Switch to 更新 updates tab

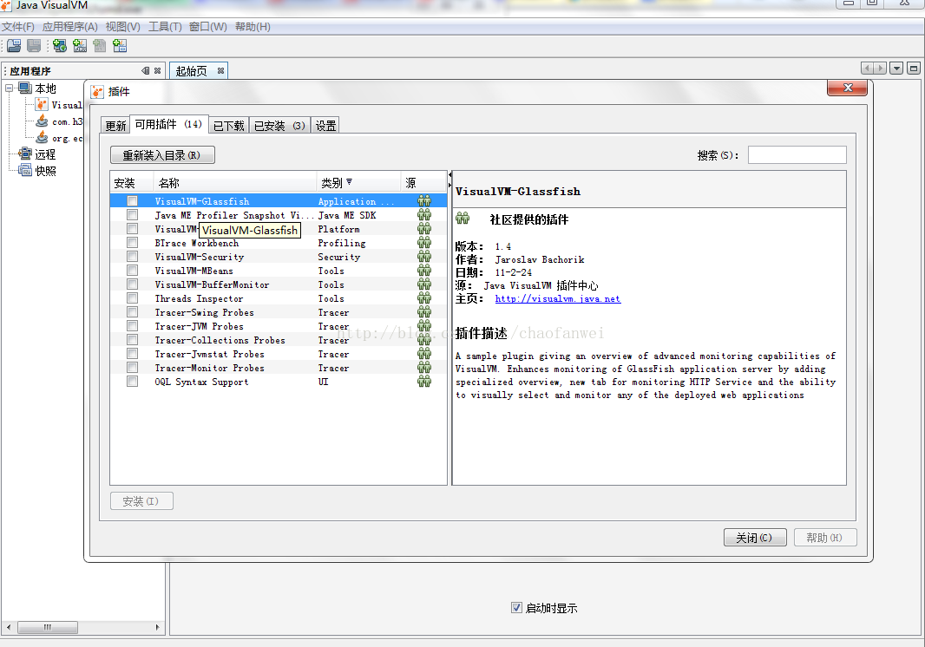pyautogui.click(x=115, y=126)
